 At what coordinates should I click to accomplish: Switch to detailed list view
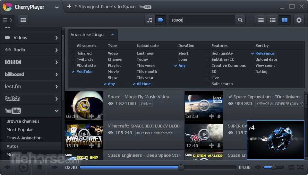(273, 20)
